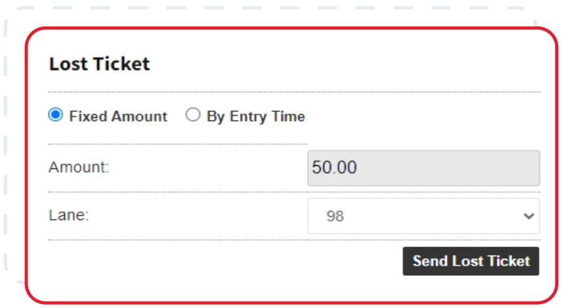Click the "By Entry Time" label text
Image resolution: width=561 pixels, height=308 pixels.
pyautogui.click(x=256, y=117)
